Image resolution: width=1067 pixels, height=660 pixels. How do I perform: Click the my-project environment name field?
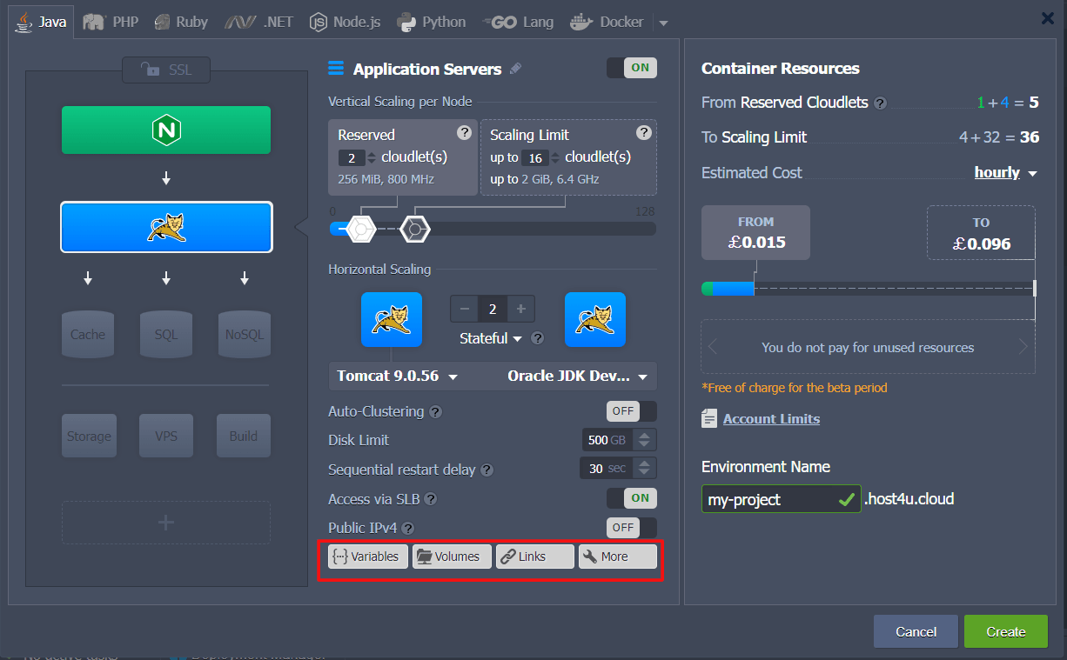(x=766, y=499)
